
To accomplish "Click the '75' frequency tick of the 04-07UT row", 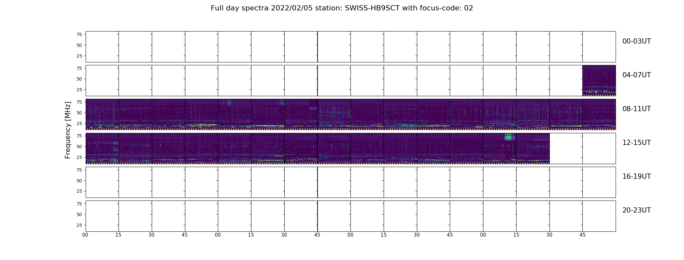I will pyautogui.click(x=79, y=68).
